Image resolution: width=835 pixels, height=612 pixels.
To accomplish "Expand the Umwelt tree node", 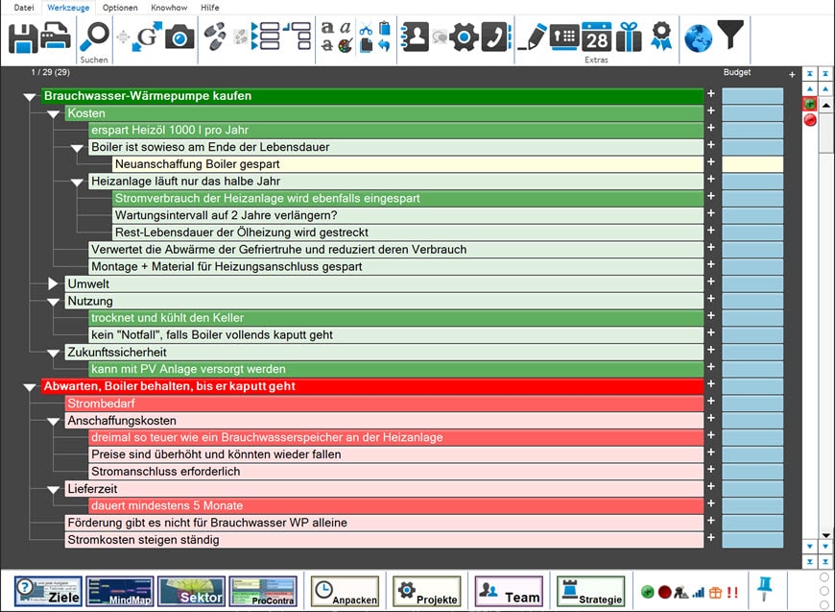I will pos(54,284).
